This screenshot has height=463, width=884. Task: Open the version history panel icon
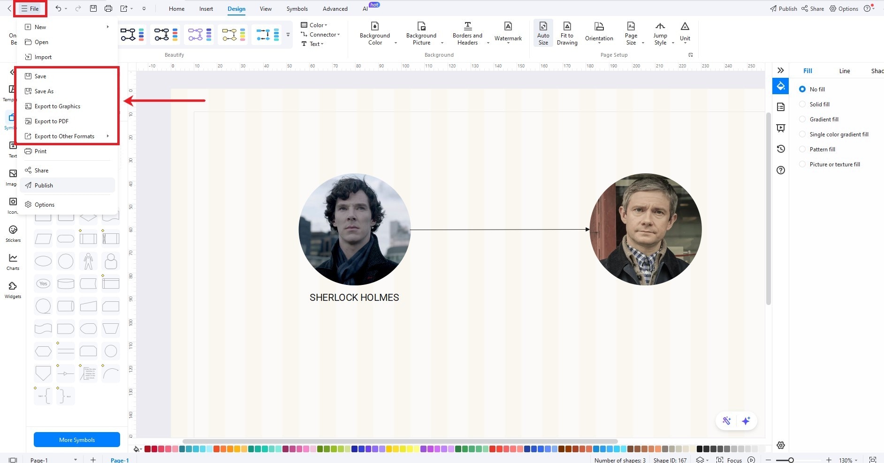tap(781, 149)
